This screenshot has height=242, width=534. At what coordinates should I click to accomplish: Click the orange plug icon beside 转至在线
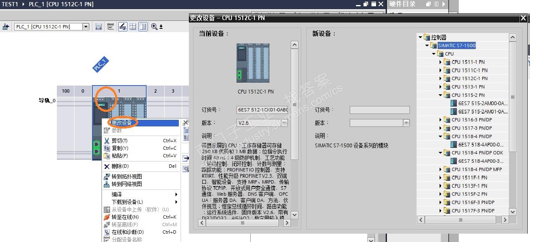[x=107, y=217]
